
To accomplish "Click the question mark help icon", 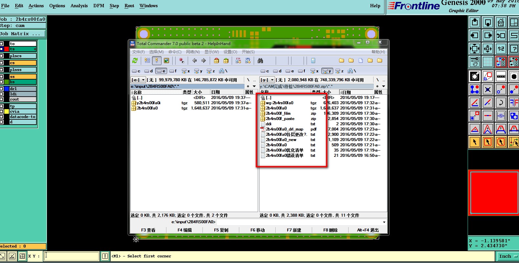I will 514,49.
